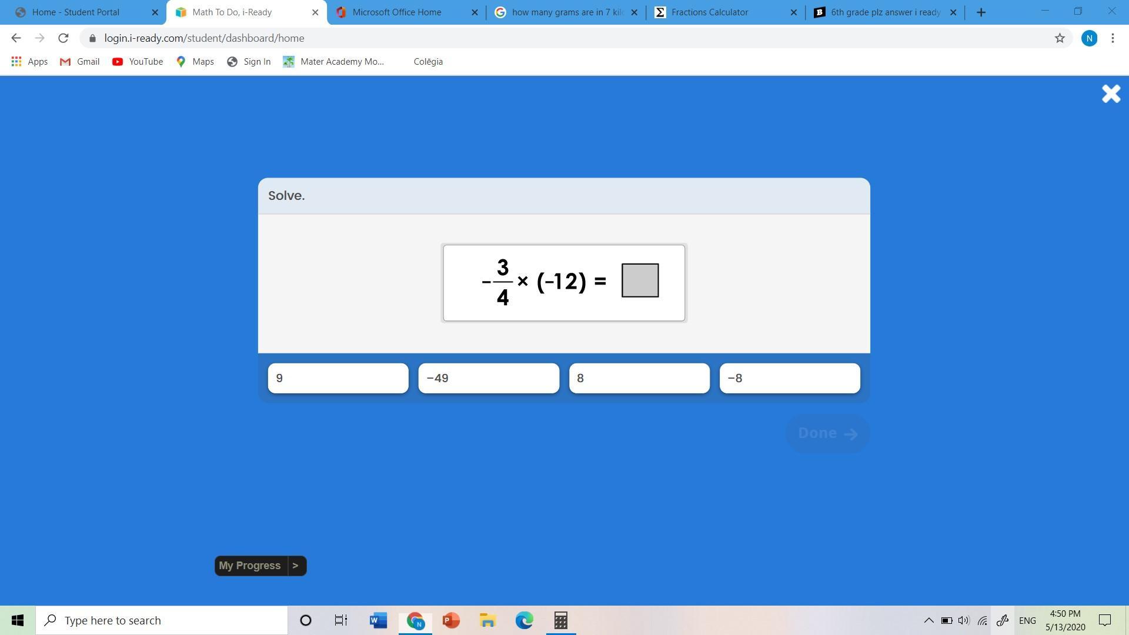Click the empty gray answer box
Image resolution: width=1129 pixels, height=635 pixels.
[x=640, y=280]
